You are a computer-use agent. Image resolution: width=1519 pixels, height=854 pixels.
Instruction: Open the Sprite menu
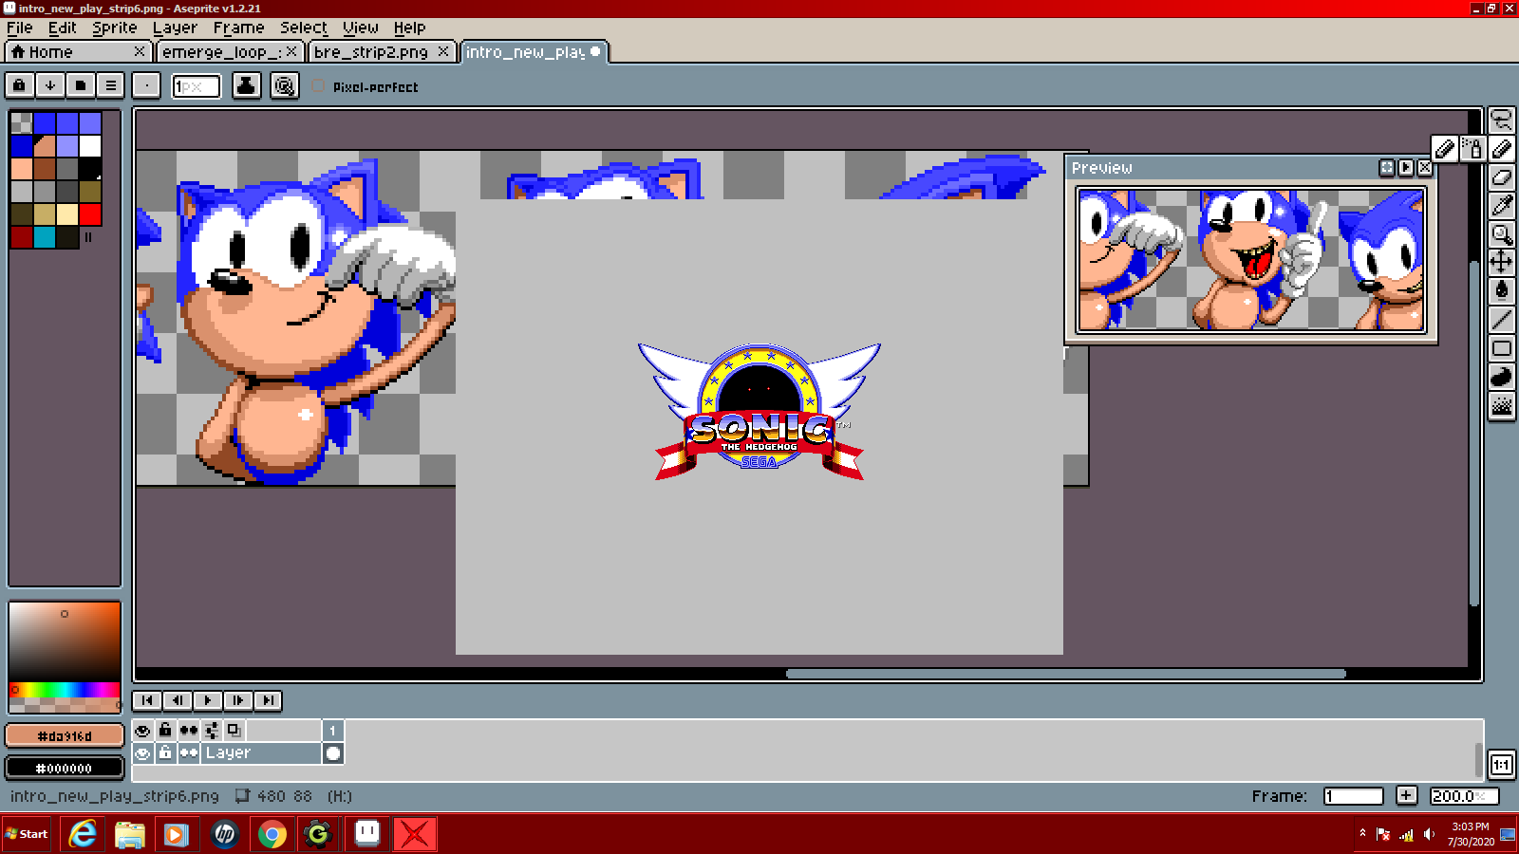[x=115, y=28]
